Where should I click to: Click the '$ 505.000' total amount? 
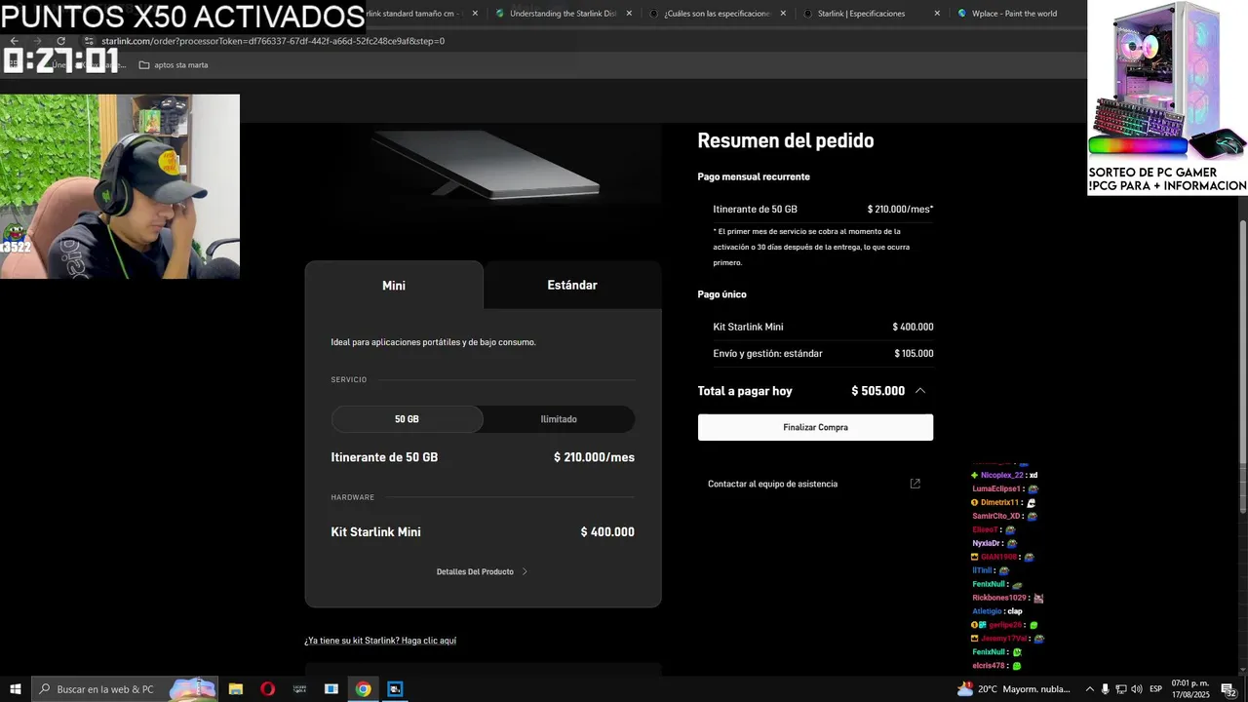click(x=878, y=391)
